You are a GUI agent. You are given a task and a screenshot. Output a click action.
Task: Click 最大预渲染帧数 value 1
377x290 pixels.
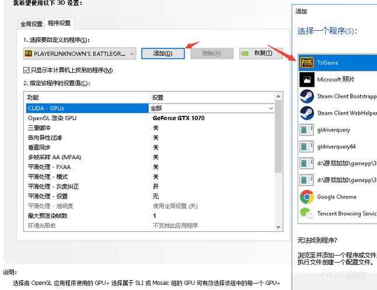click(x=155, y=215)
